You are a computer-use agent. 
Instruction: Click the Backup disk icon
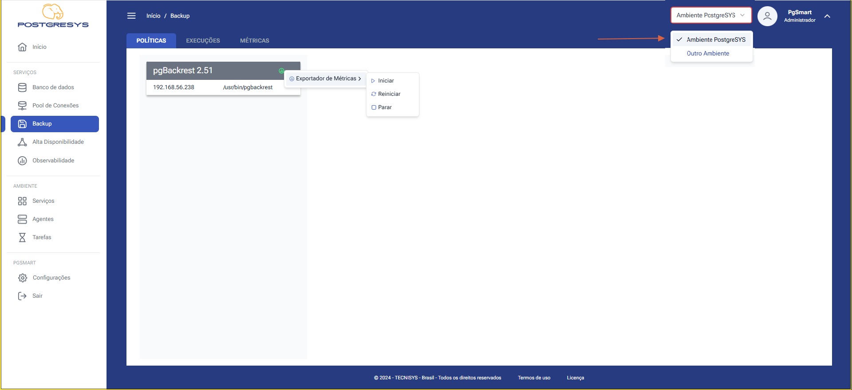pos(22,124)
